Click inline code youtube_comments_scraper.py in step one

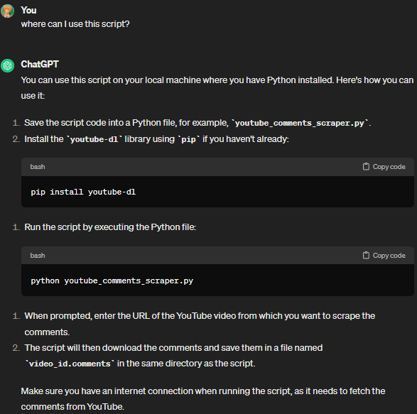[300, 123]
